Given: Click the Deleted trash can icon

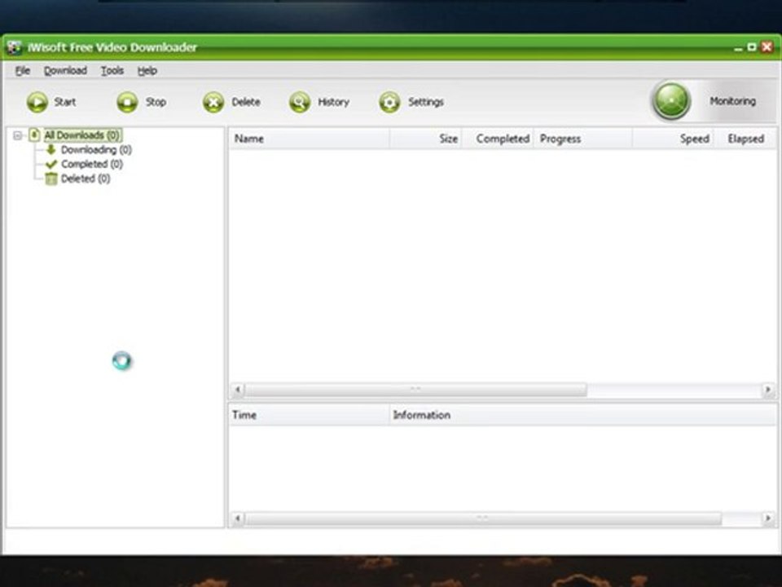Looking at the screenshot, I should click(51, 179).
